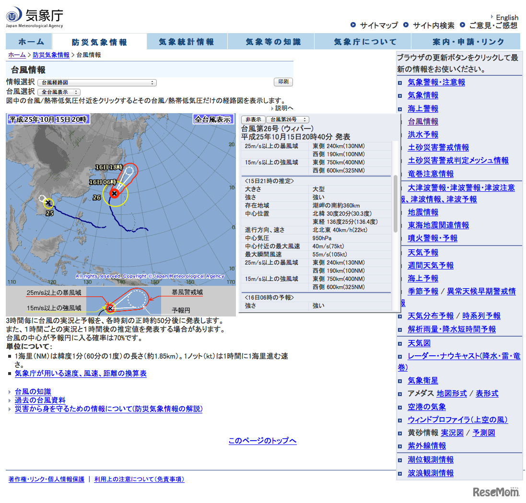Viewport: 526px width, 503px height.
Task: Click the このページのトップへ link
Action: [x=263, y=440]
